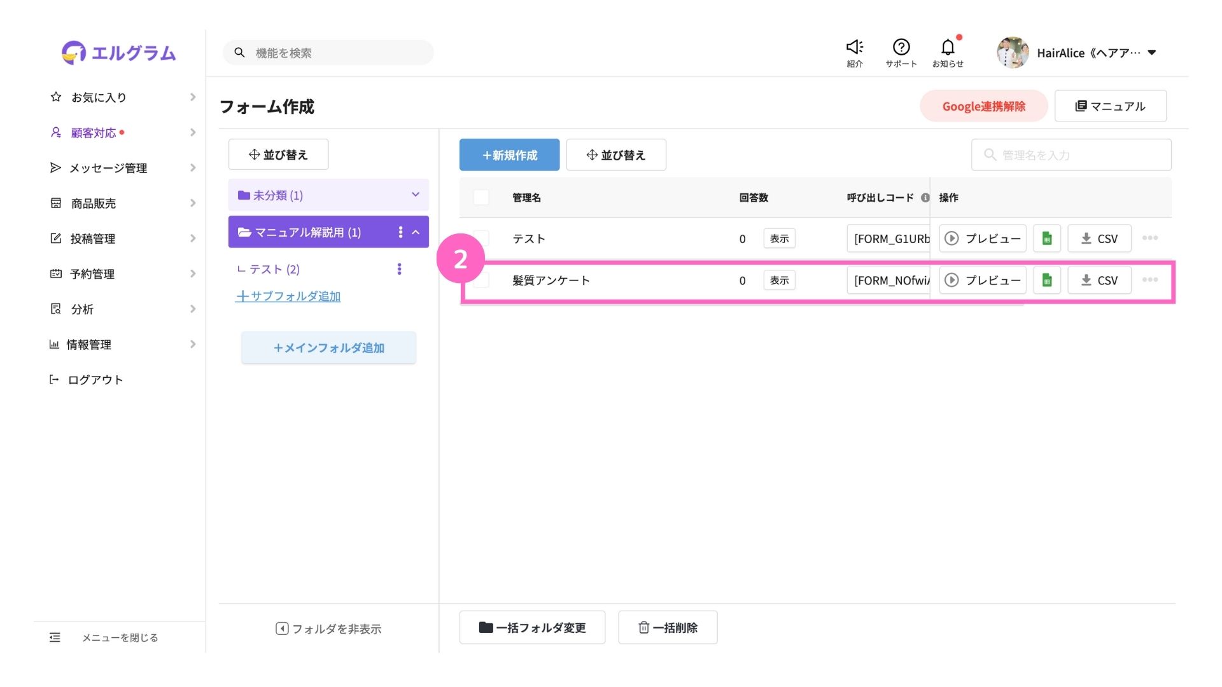Open the サポート help icon

901,47
